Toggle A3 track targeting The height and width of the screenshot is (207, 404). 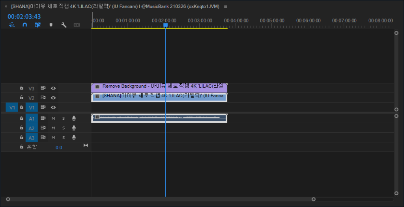click(x=32, y=137)
